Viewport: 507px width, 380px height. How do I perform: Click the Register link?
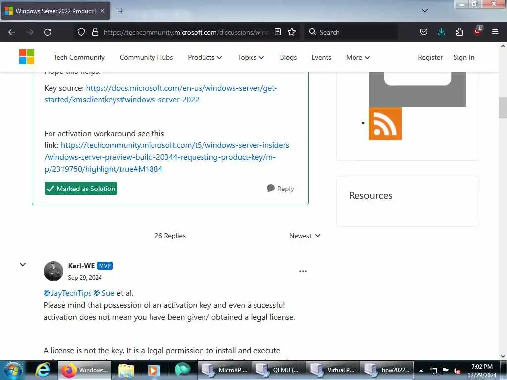[430, 57]
